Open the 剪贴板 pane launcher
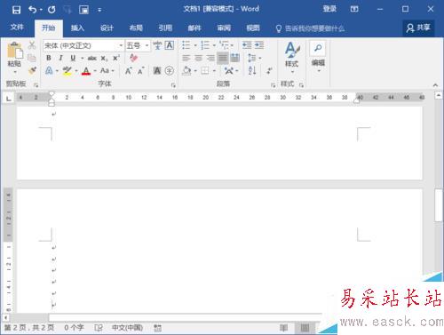The height and width of the screenshot is (335, 444). click(x=36, y=85)
